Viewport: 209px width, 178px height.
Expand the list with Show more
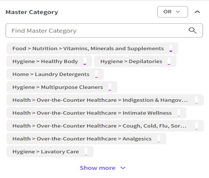(x=103, y=168)
